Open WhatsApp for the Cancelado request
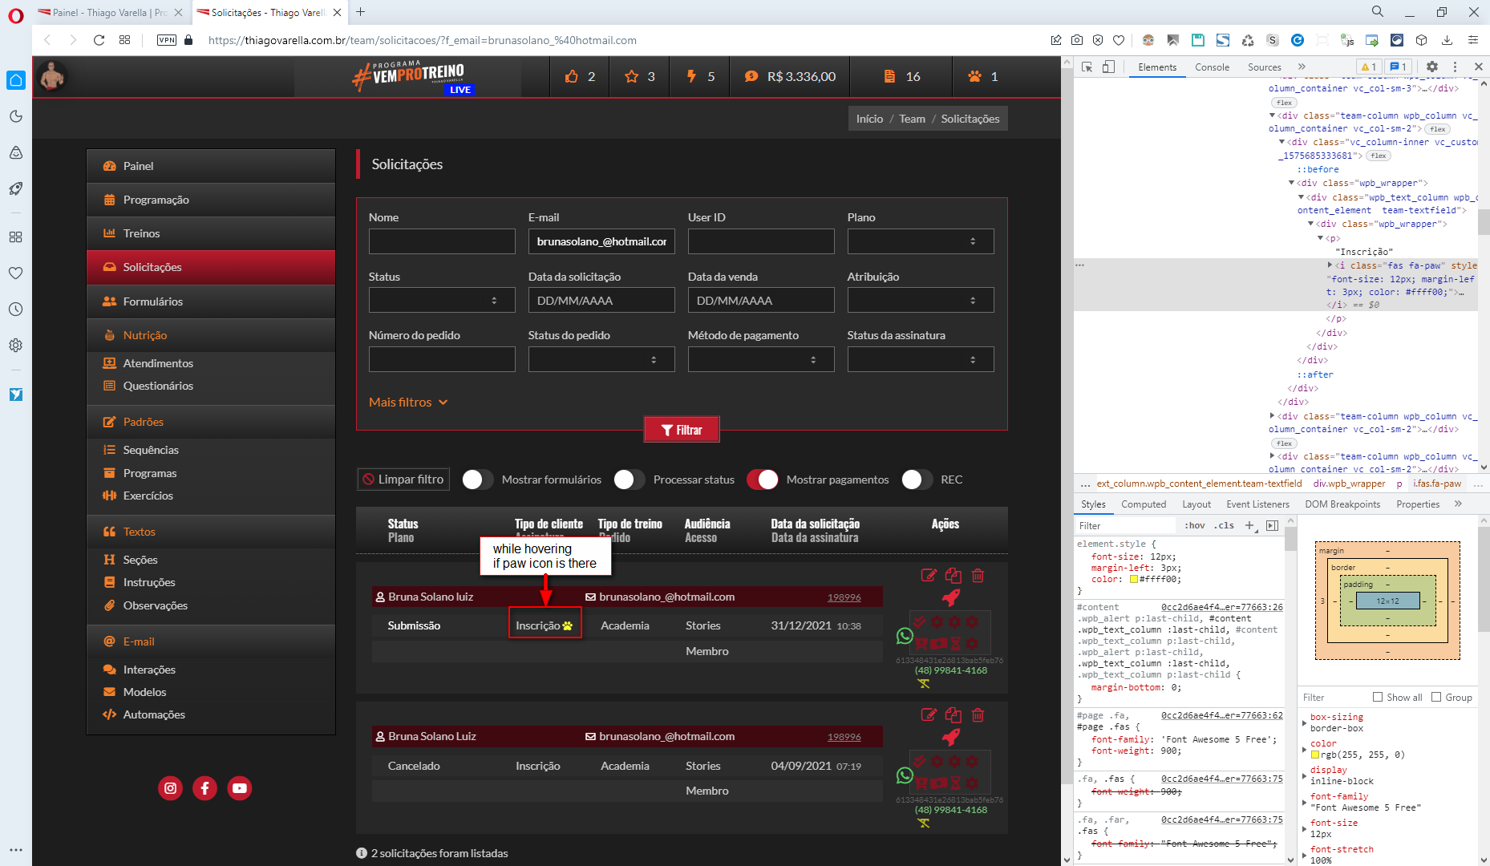Viewport: 1490px width, 866px height. (x=905, y=775)
